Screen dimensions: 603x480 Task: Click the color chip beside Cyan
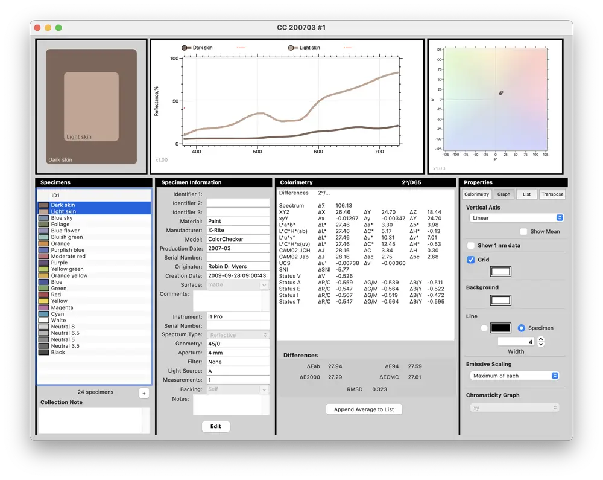(42, 314)
